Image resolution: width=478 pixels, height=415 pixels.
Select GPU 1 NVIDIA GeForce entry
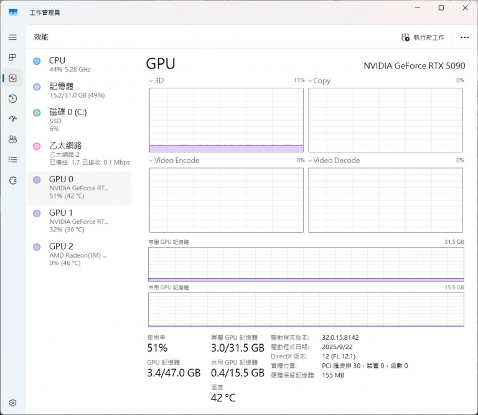tap(79, 221)
